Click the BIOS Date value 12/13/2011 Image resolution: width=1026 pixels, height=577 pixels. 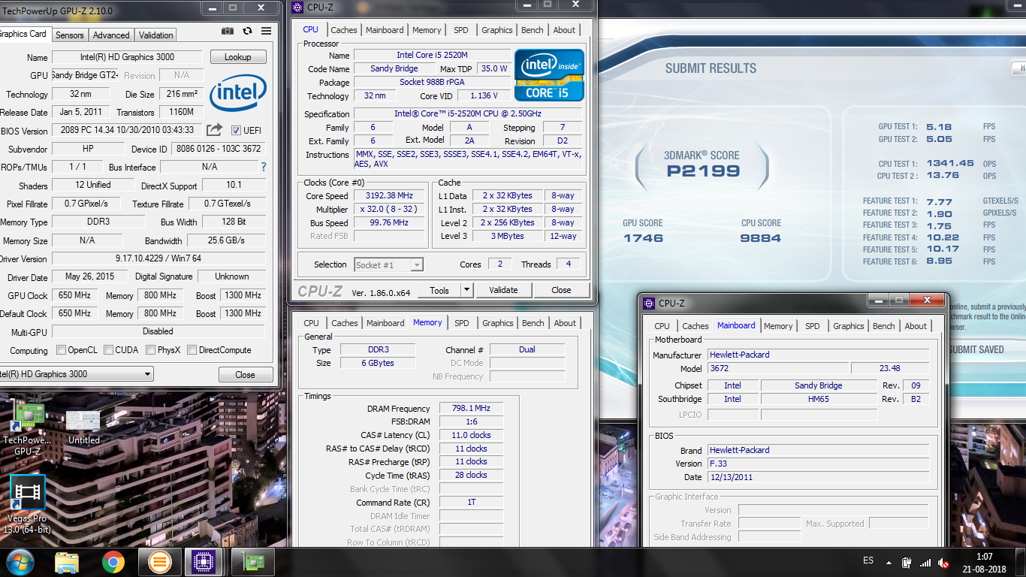coord(818,477)
